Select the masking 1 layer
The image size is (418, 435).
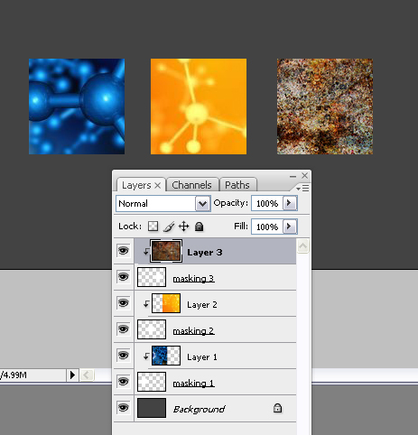[x=215, y=382]
